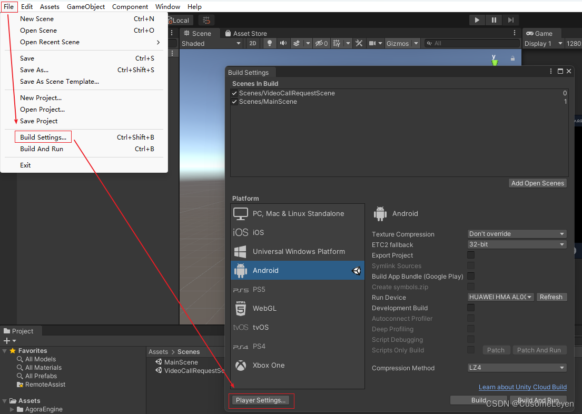The image size is (582, 414).
Task: Select All Prefabs in Favorites
Action: (41, 376)
